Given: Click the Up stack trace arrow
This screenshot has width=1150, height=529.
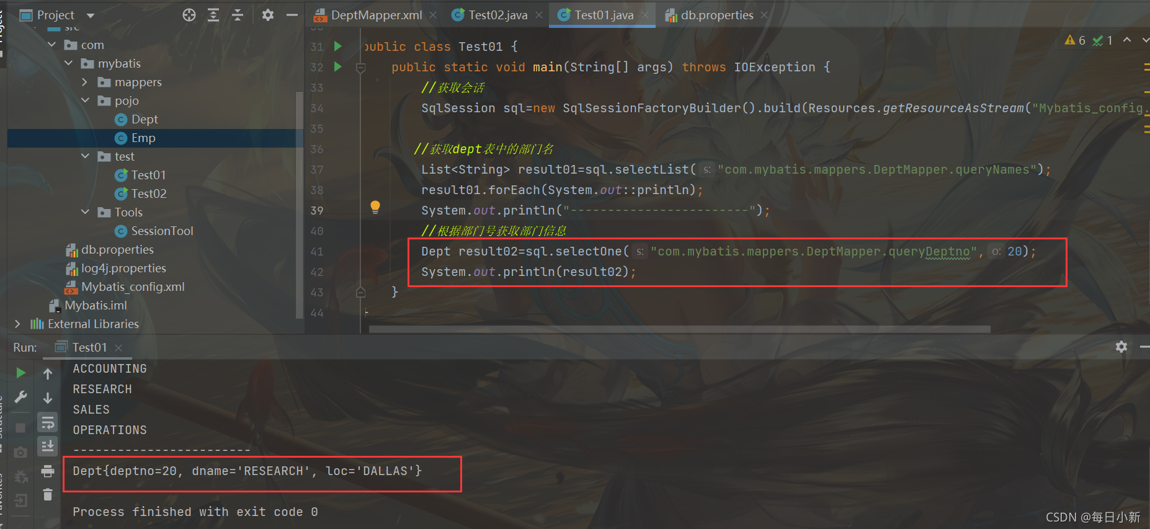Looking at the screenshot, I should point(48,373).
